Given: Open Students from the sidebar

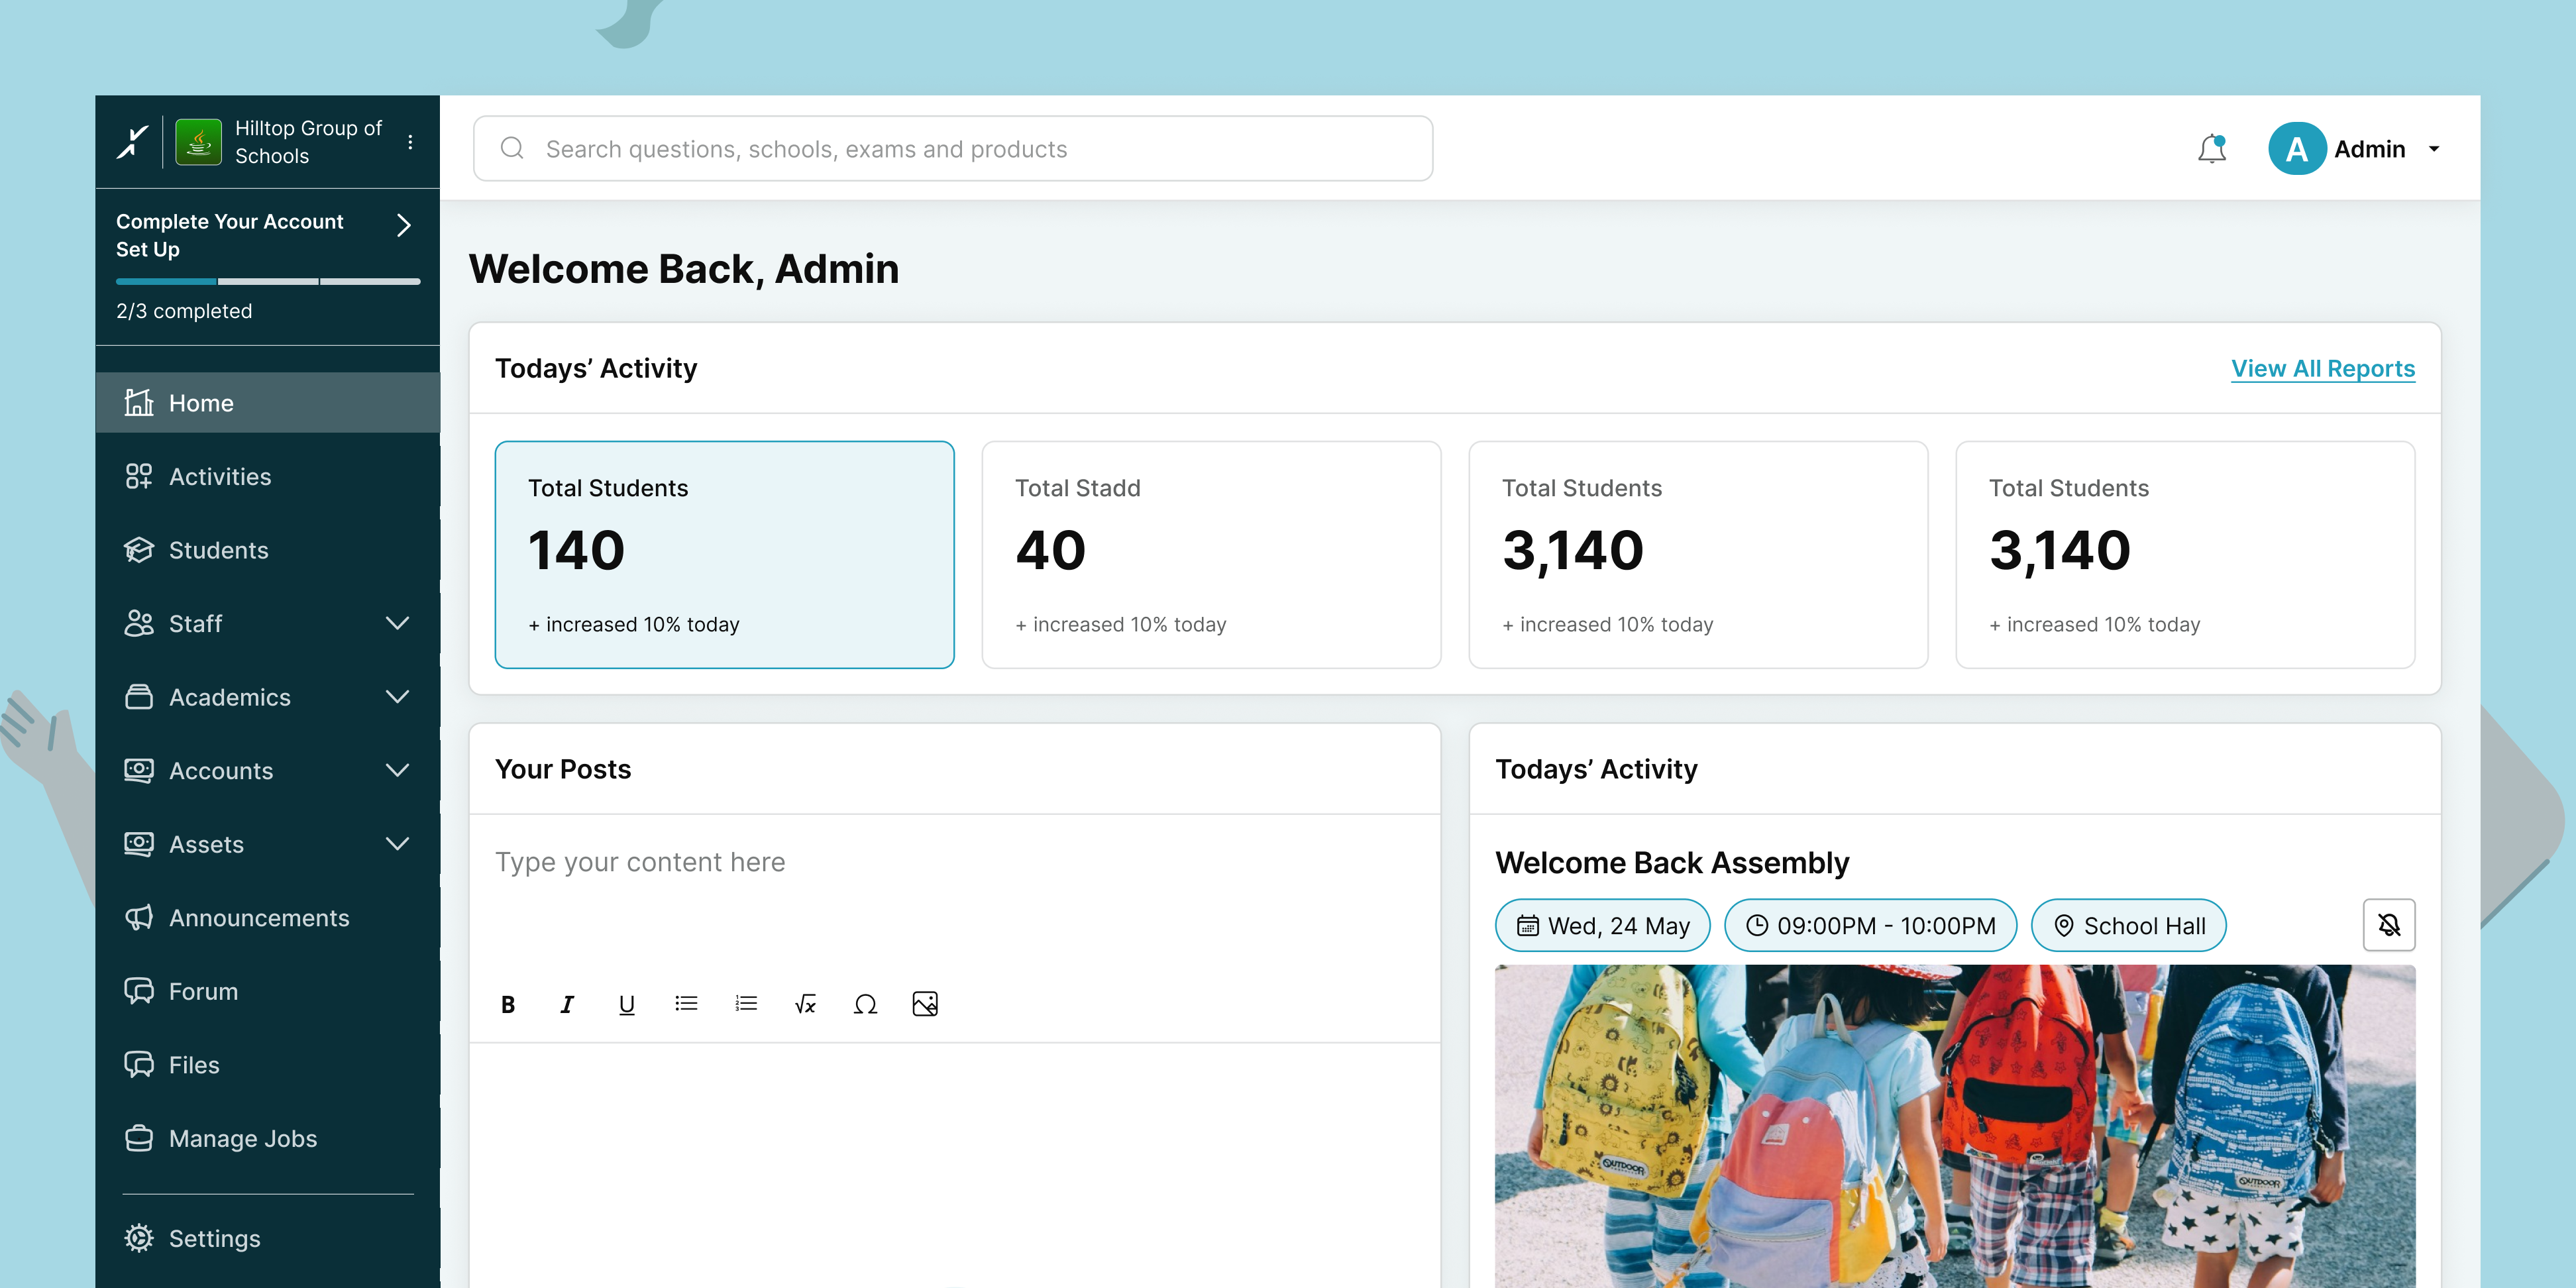Looking at the screenshot, I should [268, 550].
